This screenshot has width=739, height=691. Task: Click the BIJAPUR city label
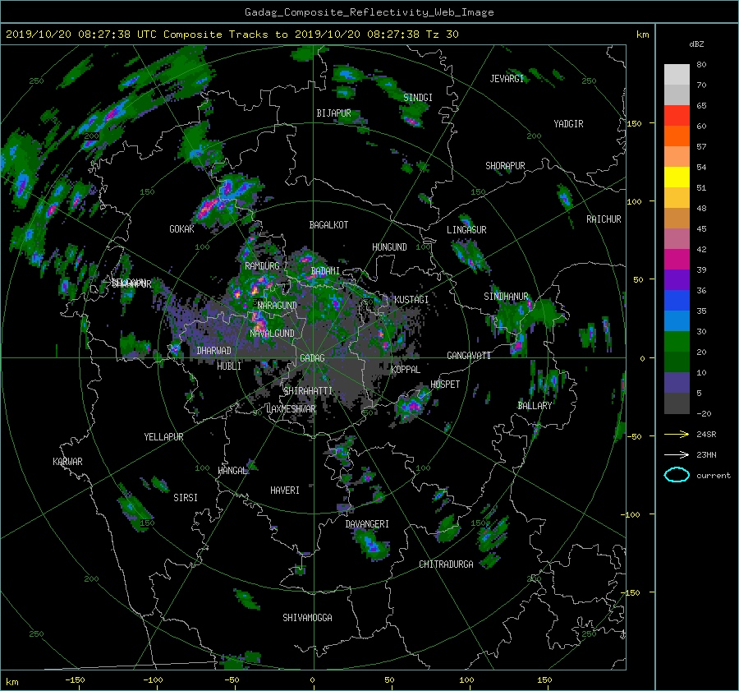(x=333, y=113)
